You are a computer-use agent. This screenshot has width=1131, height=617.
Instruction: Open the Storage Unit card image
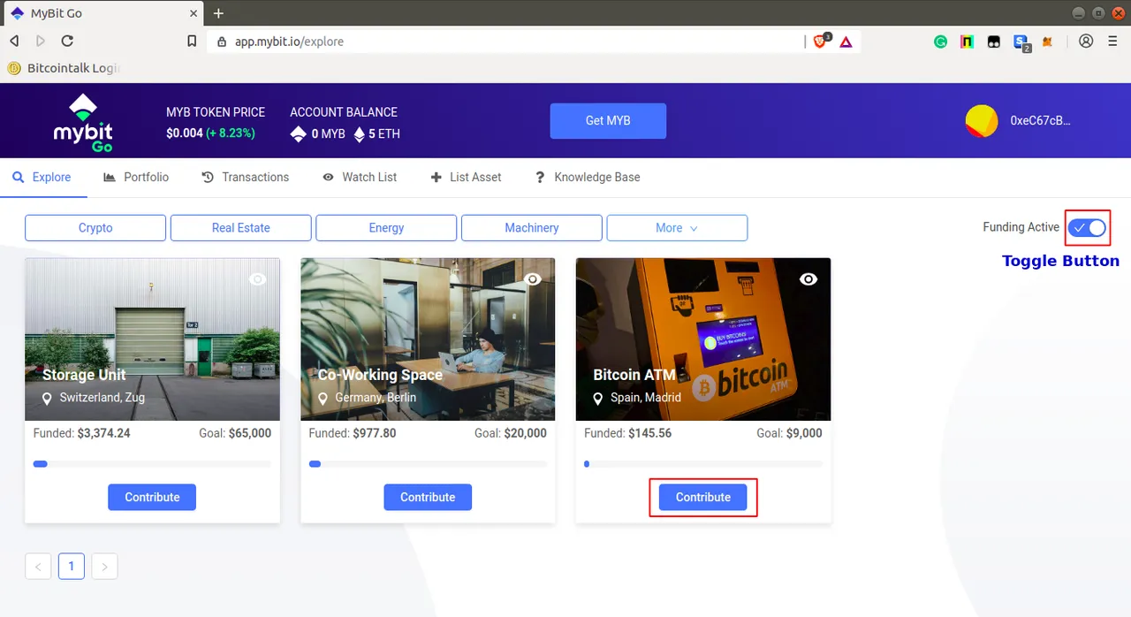[152, 339]
